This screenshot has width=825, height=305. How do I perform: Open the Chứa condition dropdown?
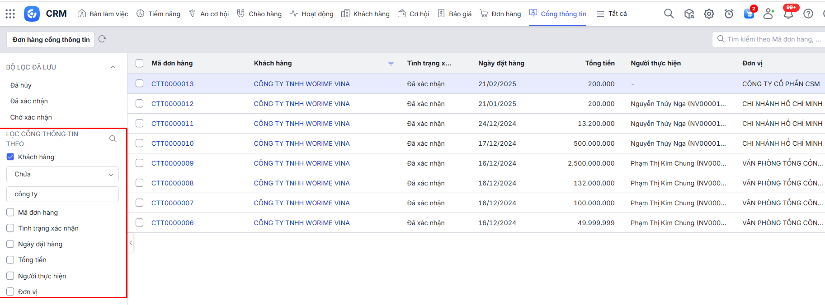62,175
